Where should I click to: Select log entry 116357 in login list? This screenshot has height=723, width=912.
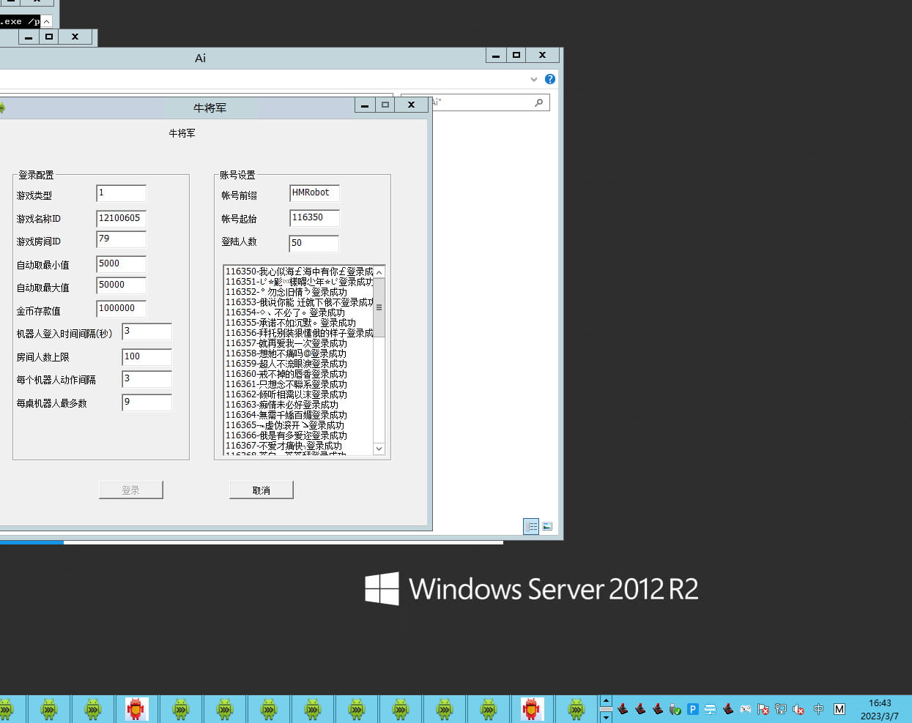pyautogui.click(x=286, y=343)
